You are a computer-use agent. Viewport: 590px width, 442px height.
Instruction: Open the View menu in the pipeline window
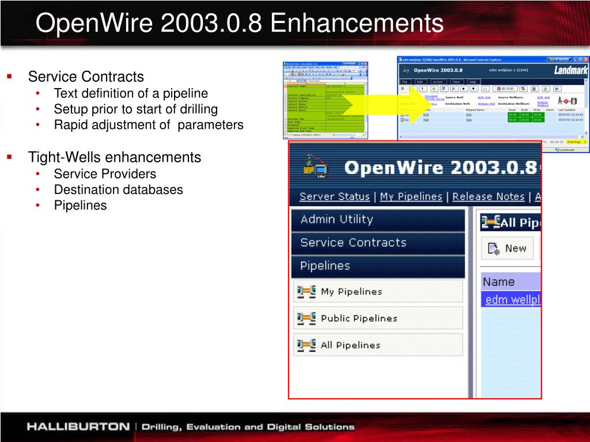click(x=456, y=82)
